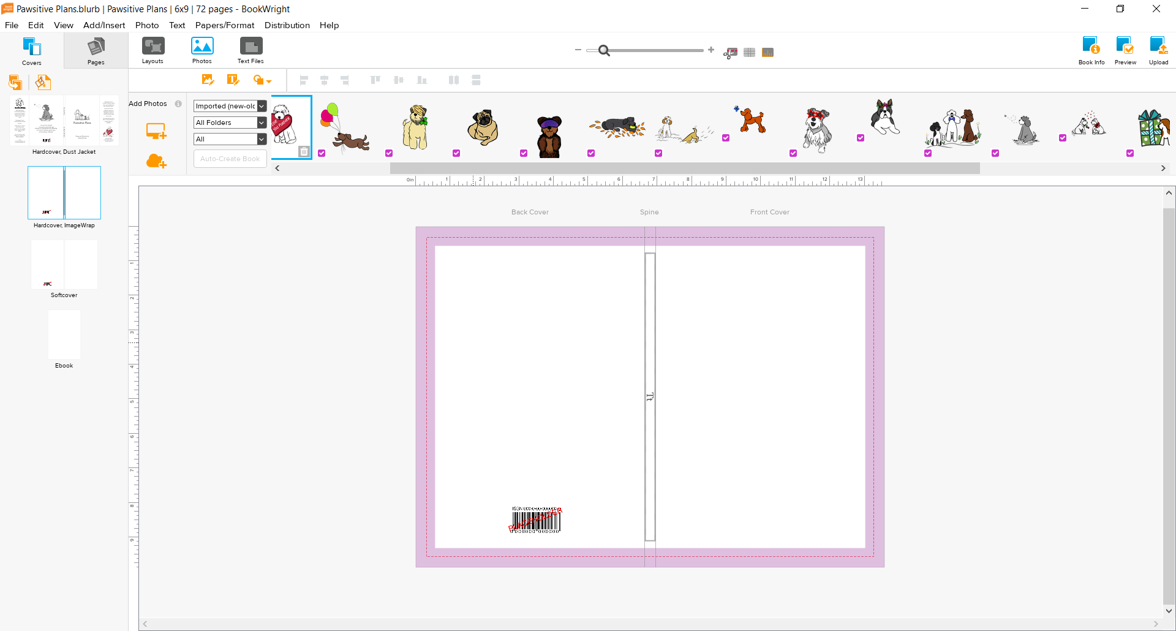1176x631 pixels.
Task: Toggle checkbox on Boston terrier photo
Action: tap(861, 138)
